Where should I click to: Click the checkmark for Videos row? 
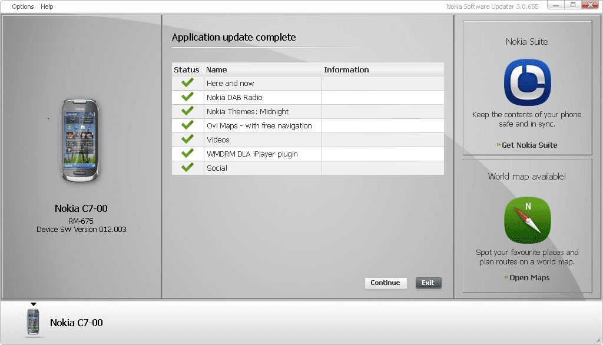(x=188, y=139)
